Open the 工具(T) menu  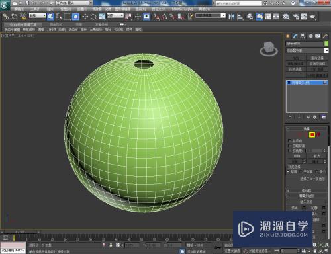36,9
